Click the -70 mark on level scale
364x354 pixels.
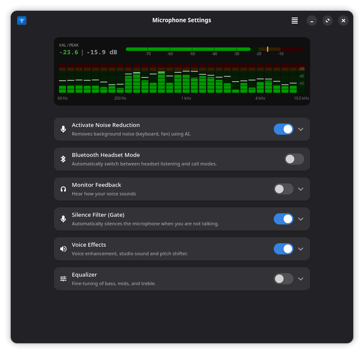(148, 54)
